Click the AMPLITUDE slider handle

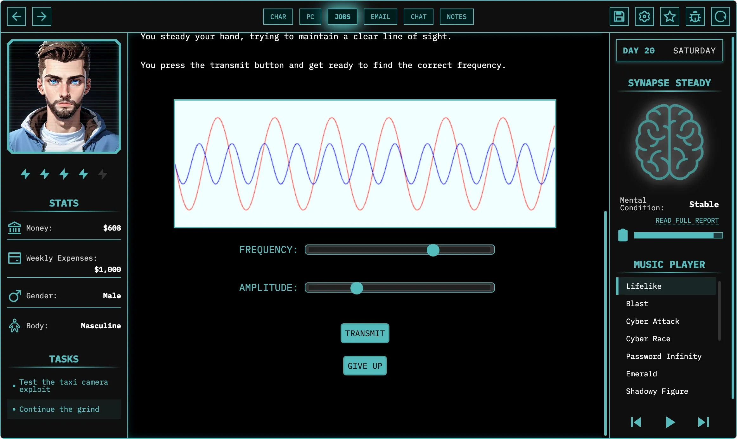(x=356, y=288)
